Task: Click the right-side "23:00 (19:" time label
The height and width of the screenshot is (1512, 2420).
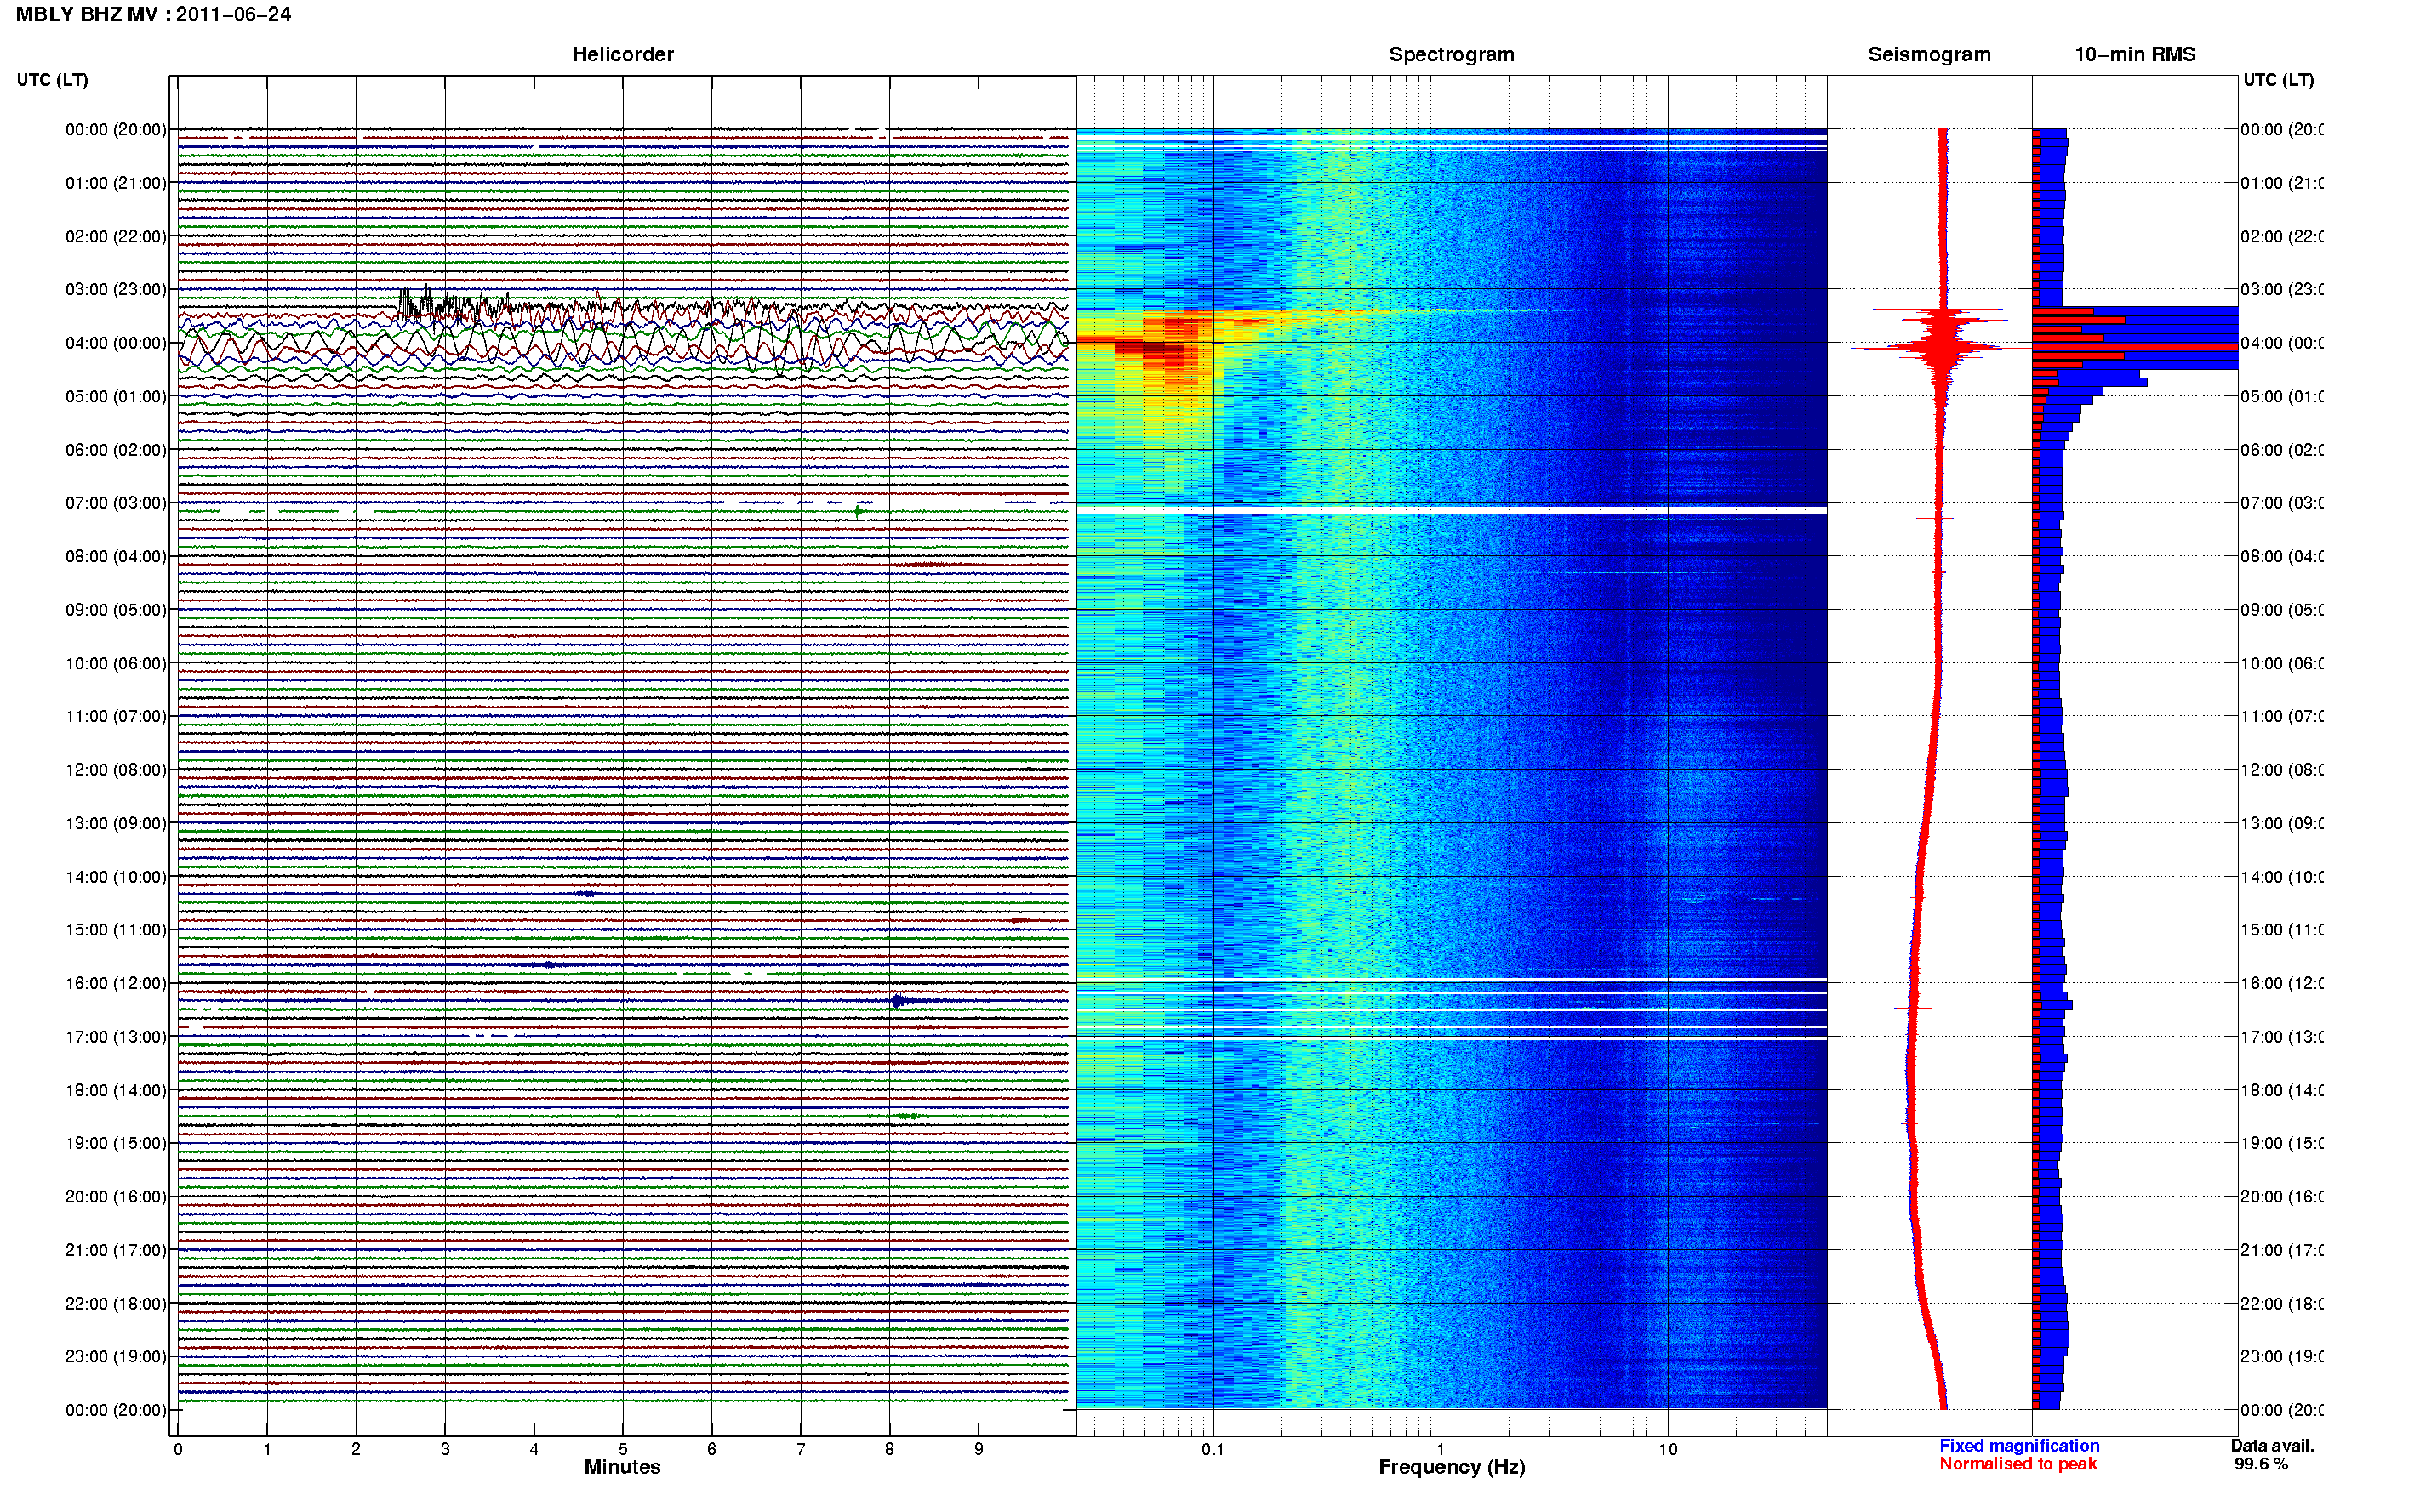Action: pyautogui.click(x=2282, y=1357)
